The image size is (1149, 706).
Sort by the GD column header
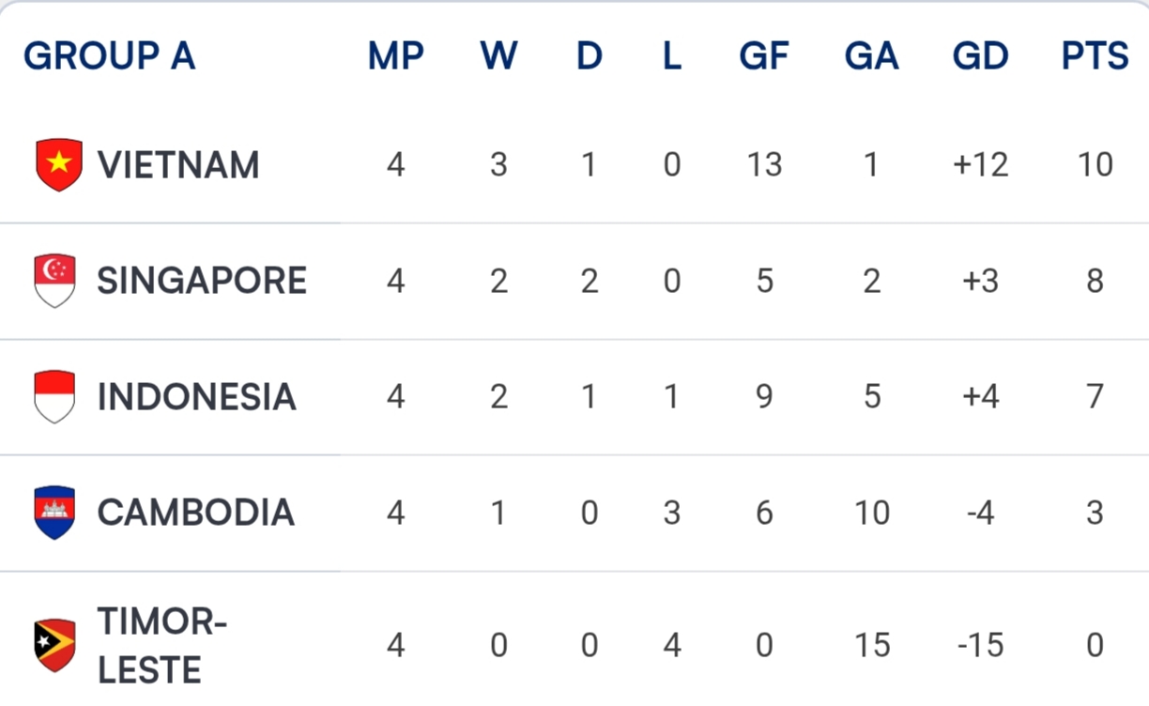(x=980, y=56)
